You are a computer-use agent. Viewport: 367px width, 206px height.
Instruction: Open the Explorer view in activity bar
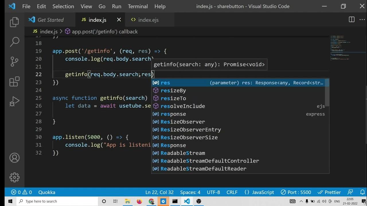(x=14, y=22)
